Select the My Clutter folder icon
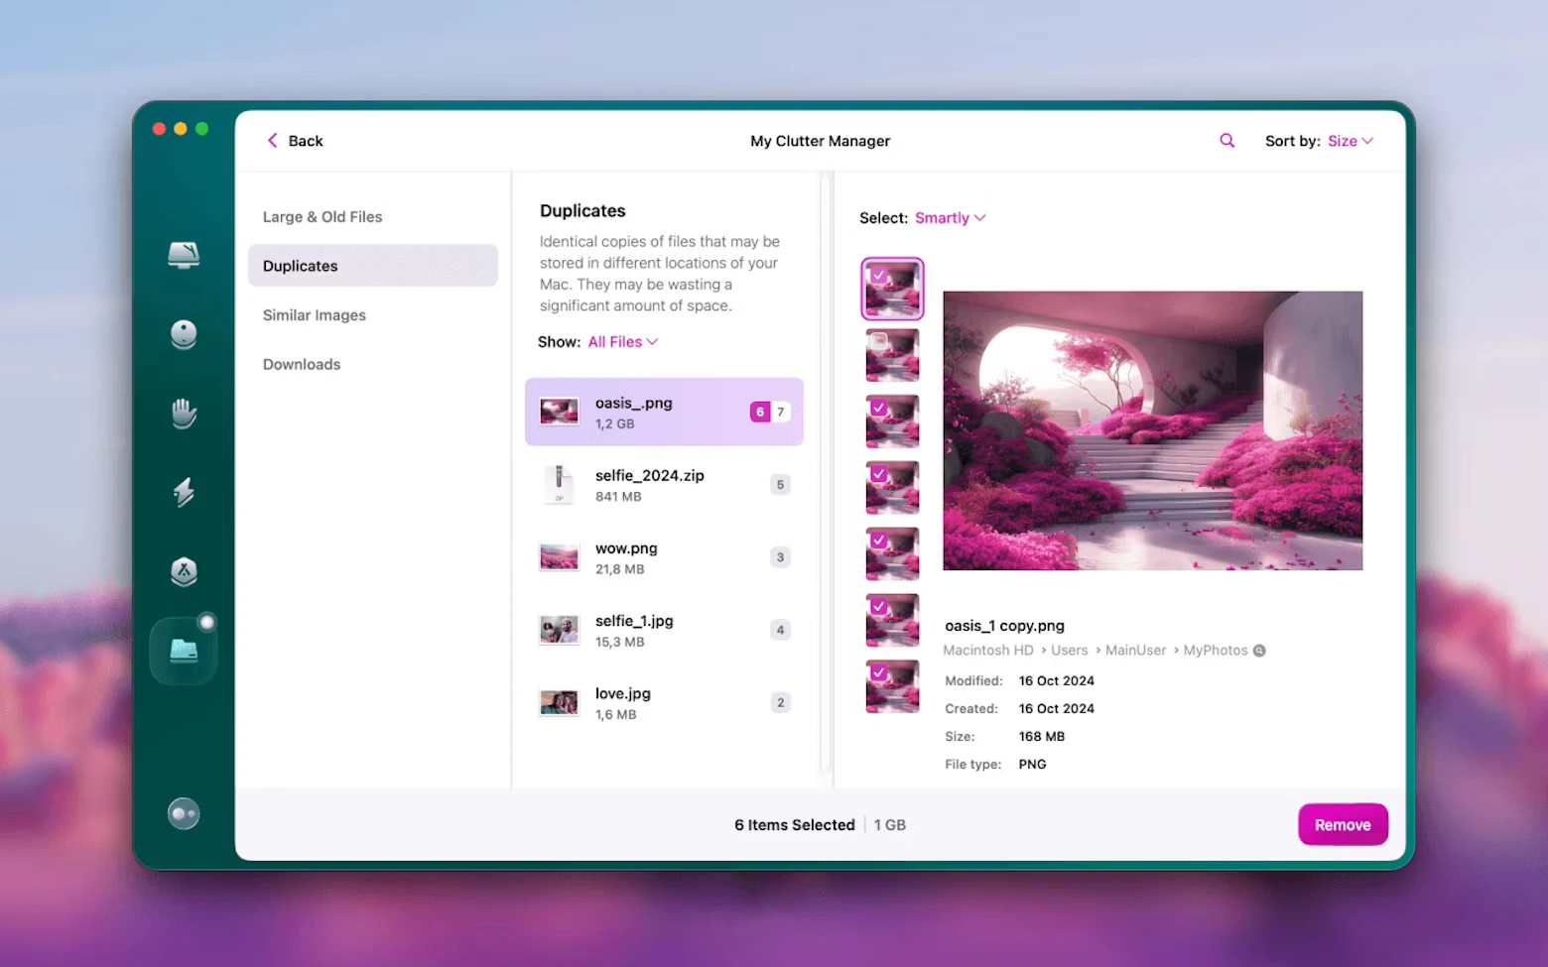Screen dimensions: 1548x967 [184, 651]
